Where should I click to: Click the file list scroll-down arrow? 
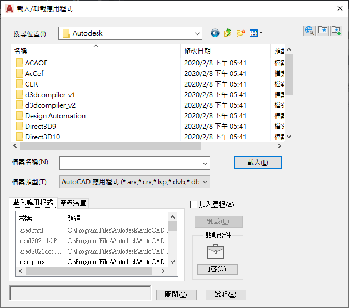[x=288, y=137]
